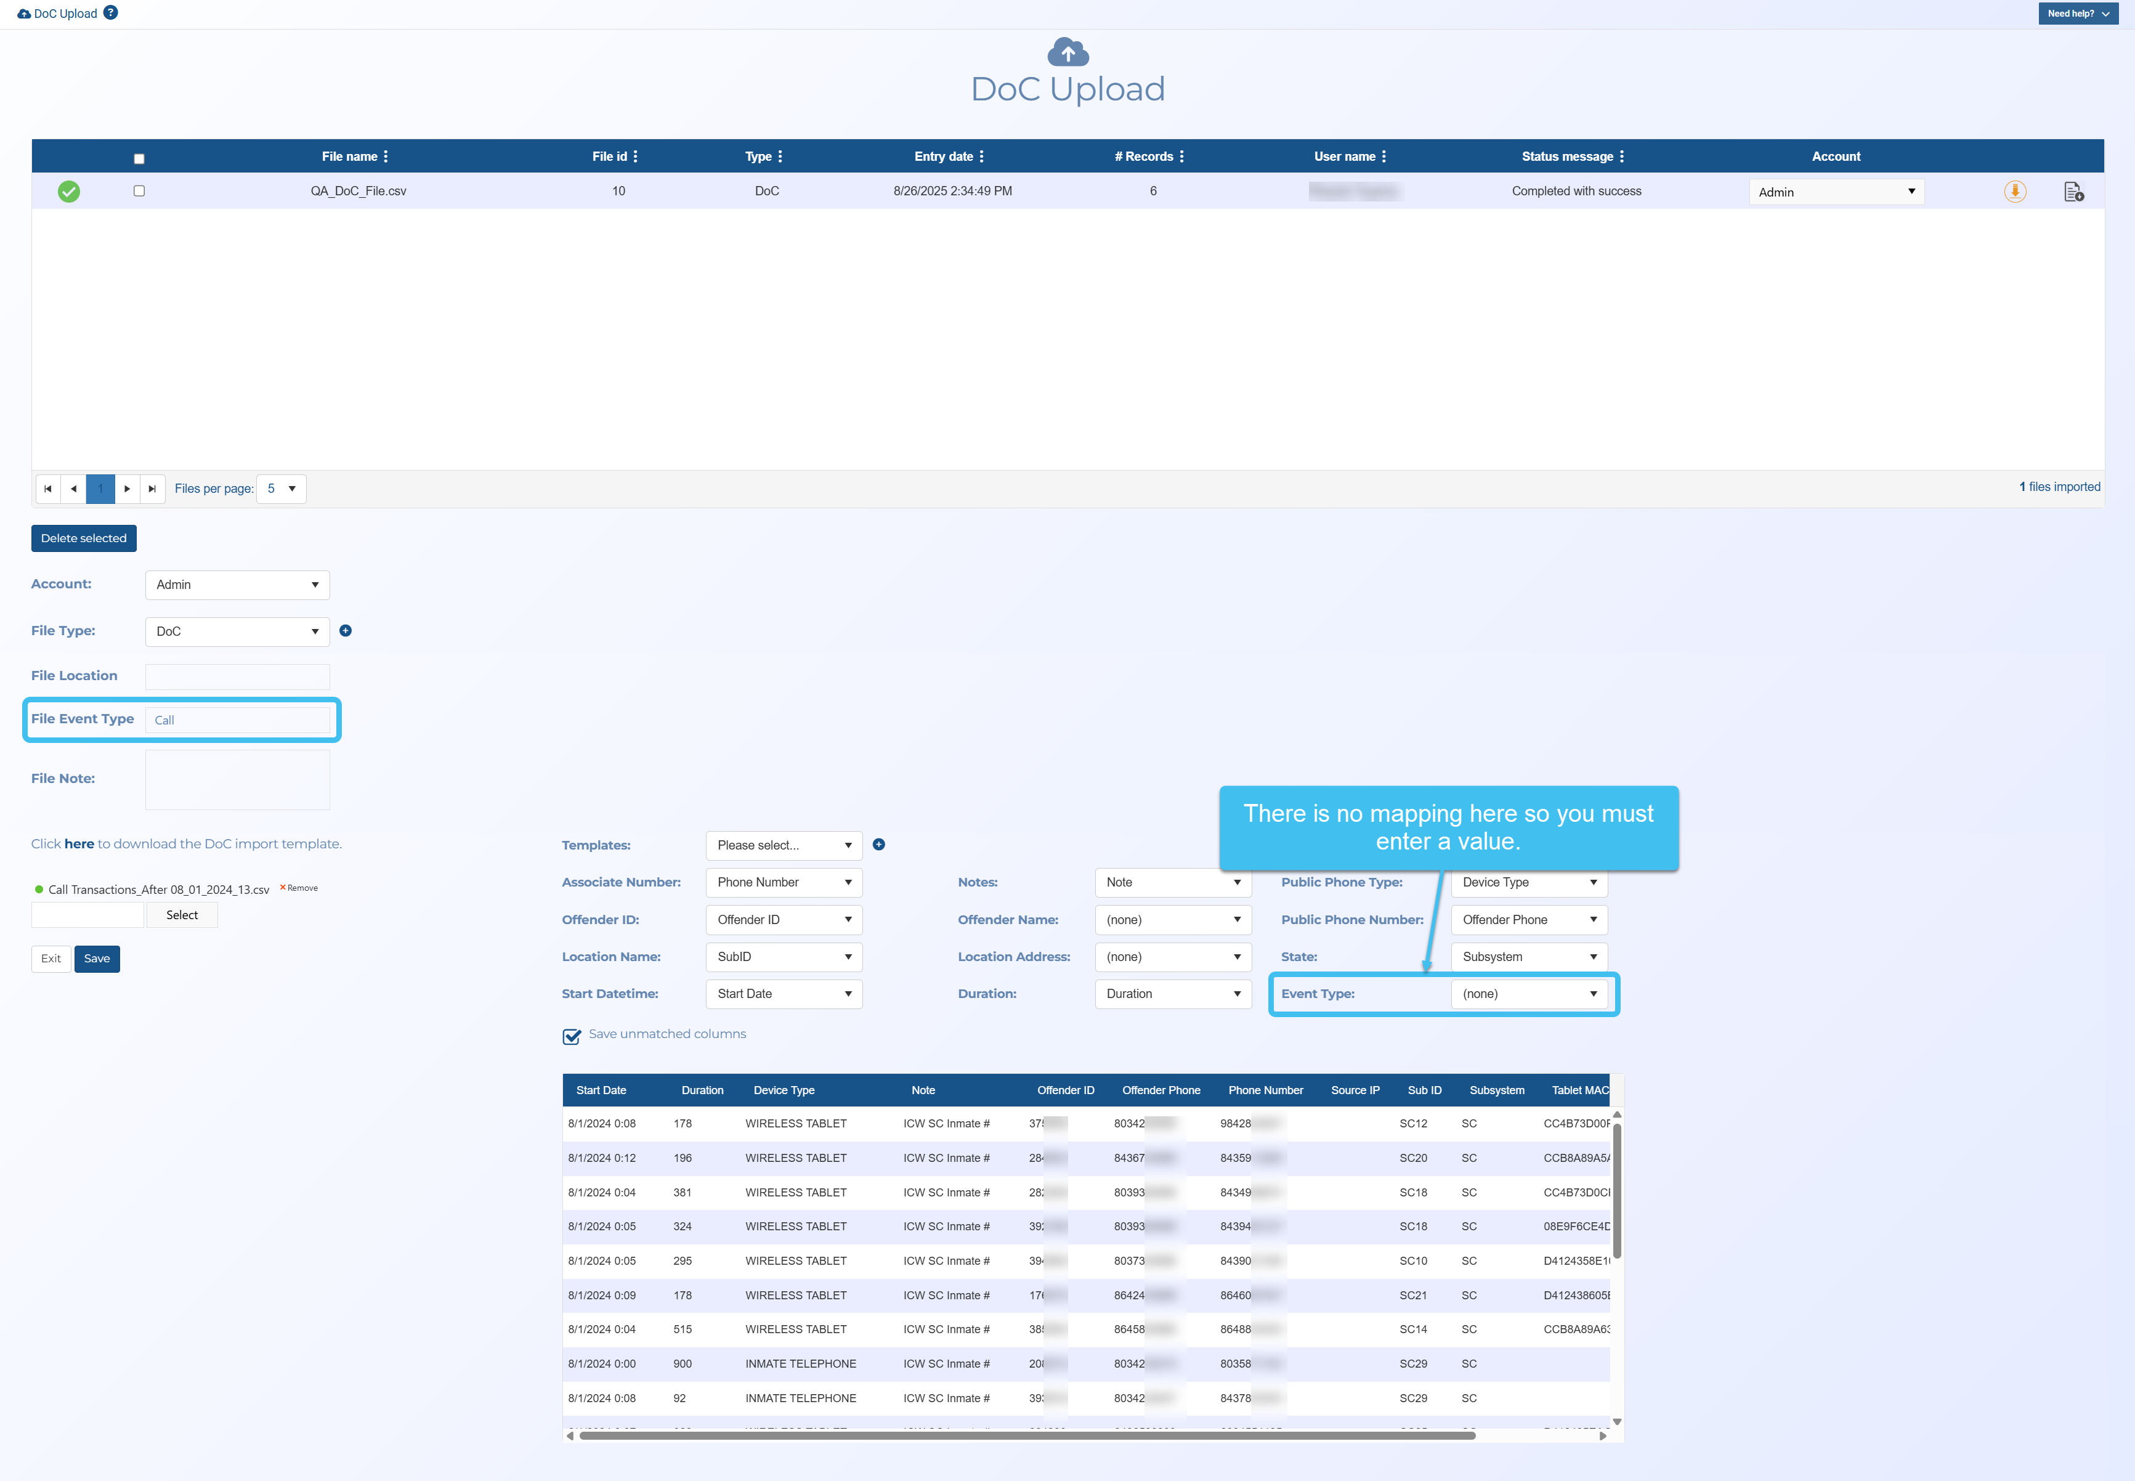Click 'here' to download DoC import template
The image size is (2135, 1481).
tap(79, 843)
